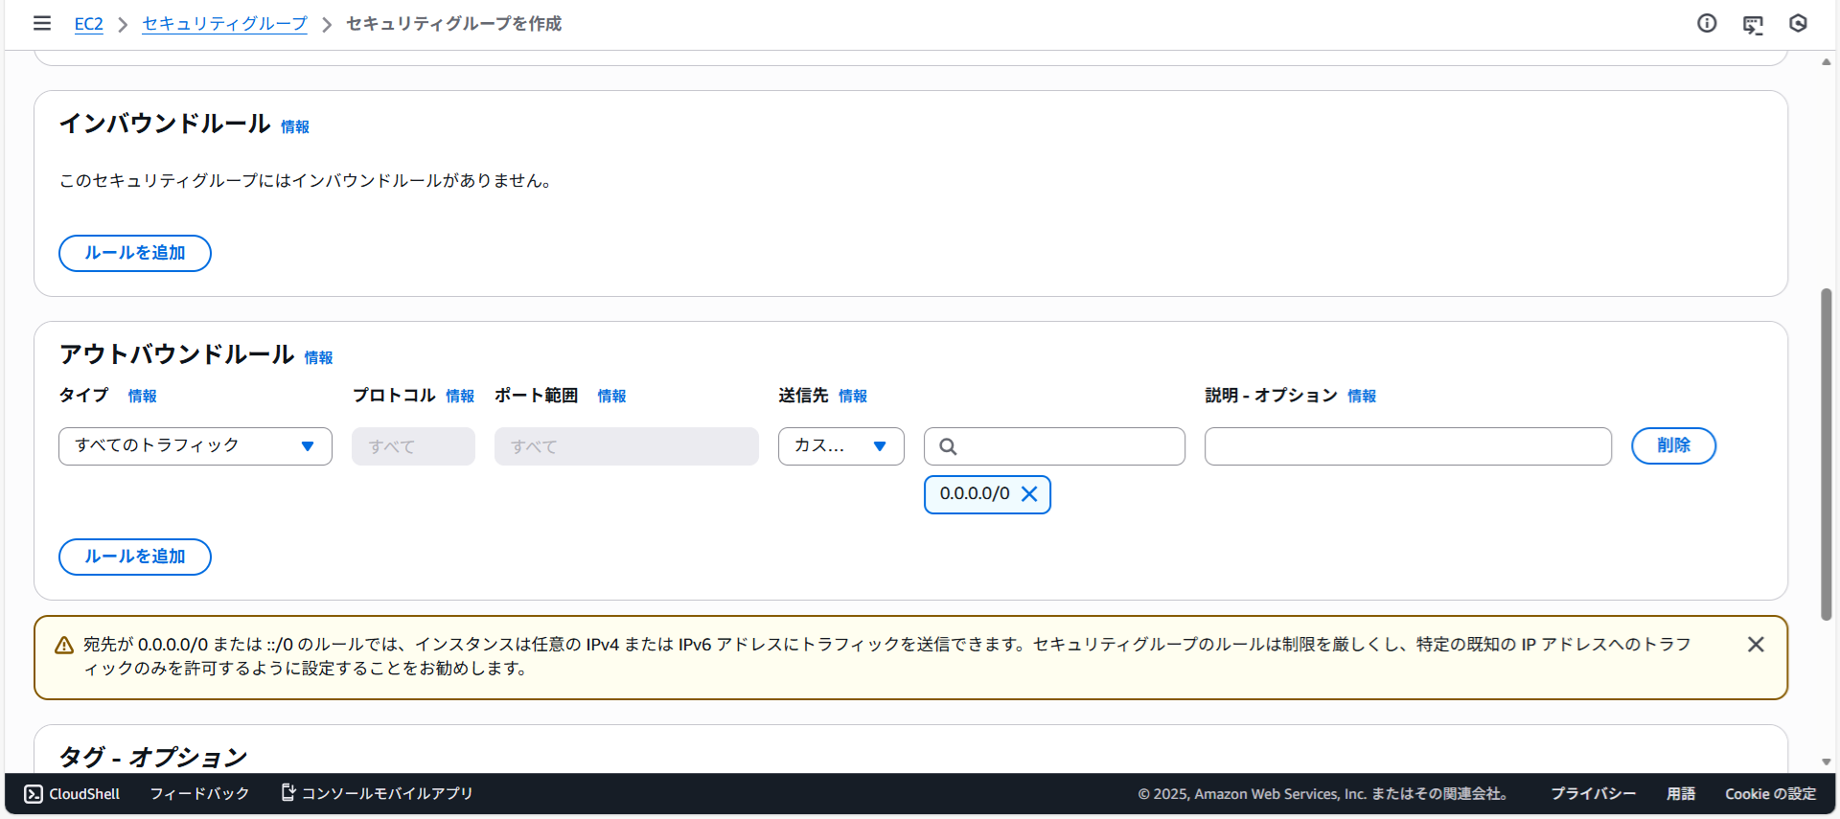This screenshot has width=1840, height=819.
Task: Go to EC2 breadcrumb link
Action: click(x=88, y=24)
